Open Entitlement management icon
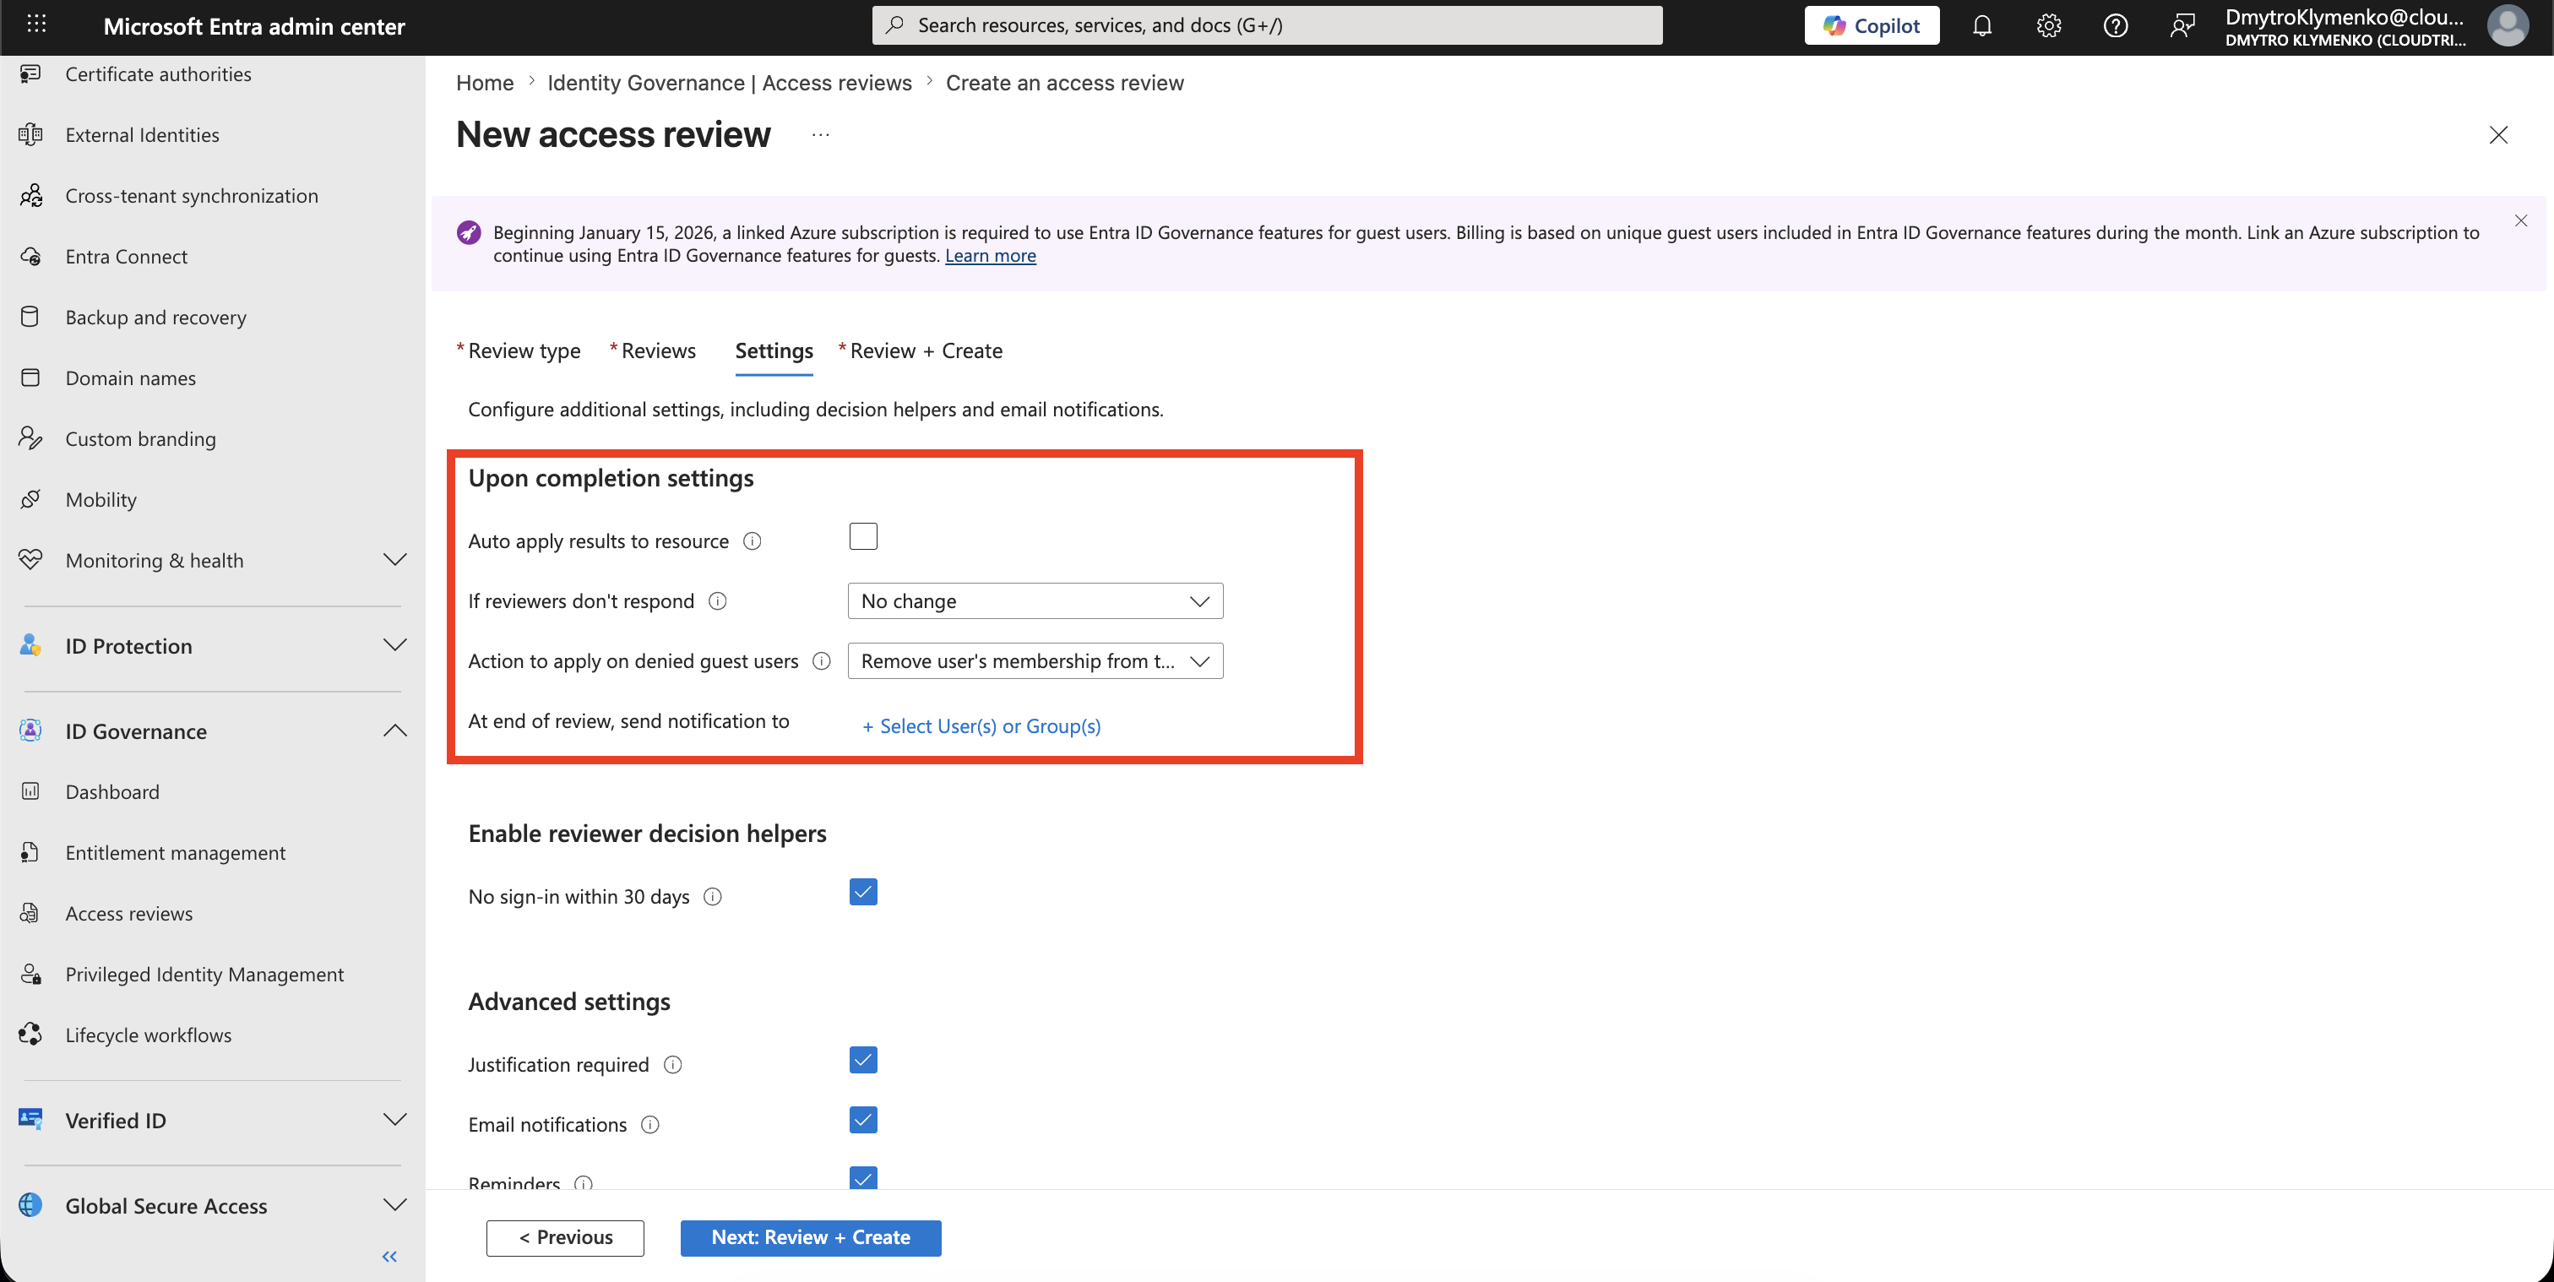This screenshot has width=2554, height=1282. 30,851
